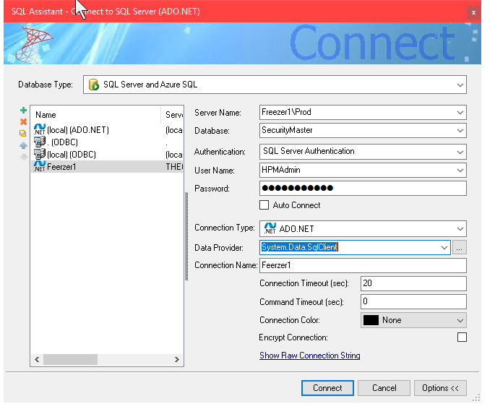Screen dimensions: 495x409
Task: Select the (local) (ADO.NET) row text
Action: click(x=78, y=129)
